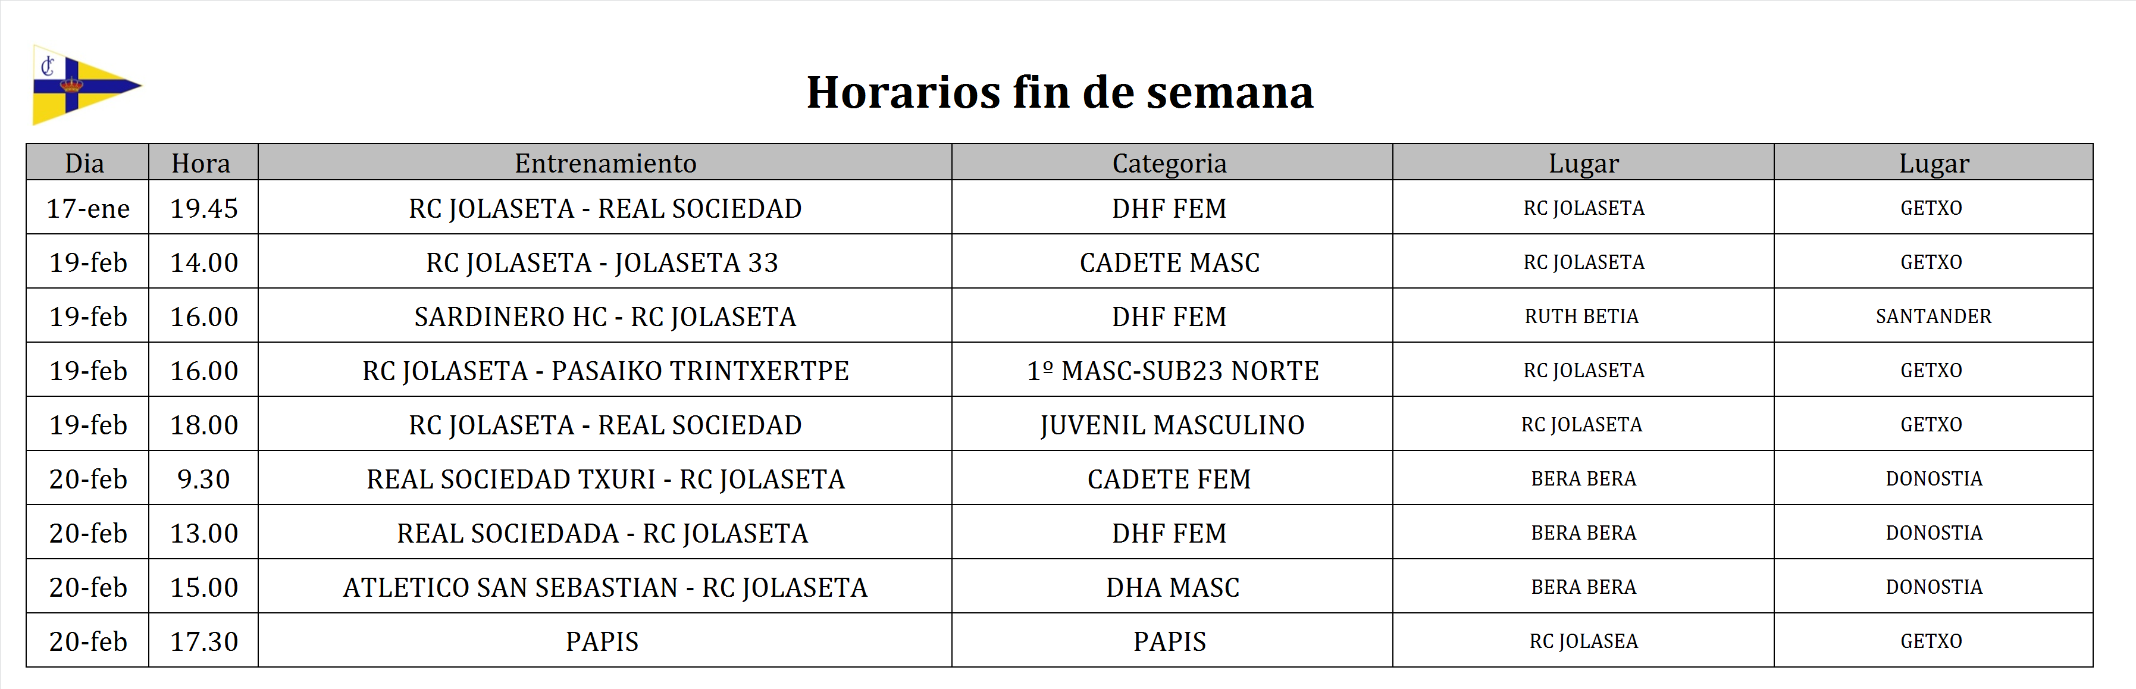
Task: Click the Horarios fin de semana title
Action: pyautogui.click(x=1059, y=92)
